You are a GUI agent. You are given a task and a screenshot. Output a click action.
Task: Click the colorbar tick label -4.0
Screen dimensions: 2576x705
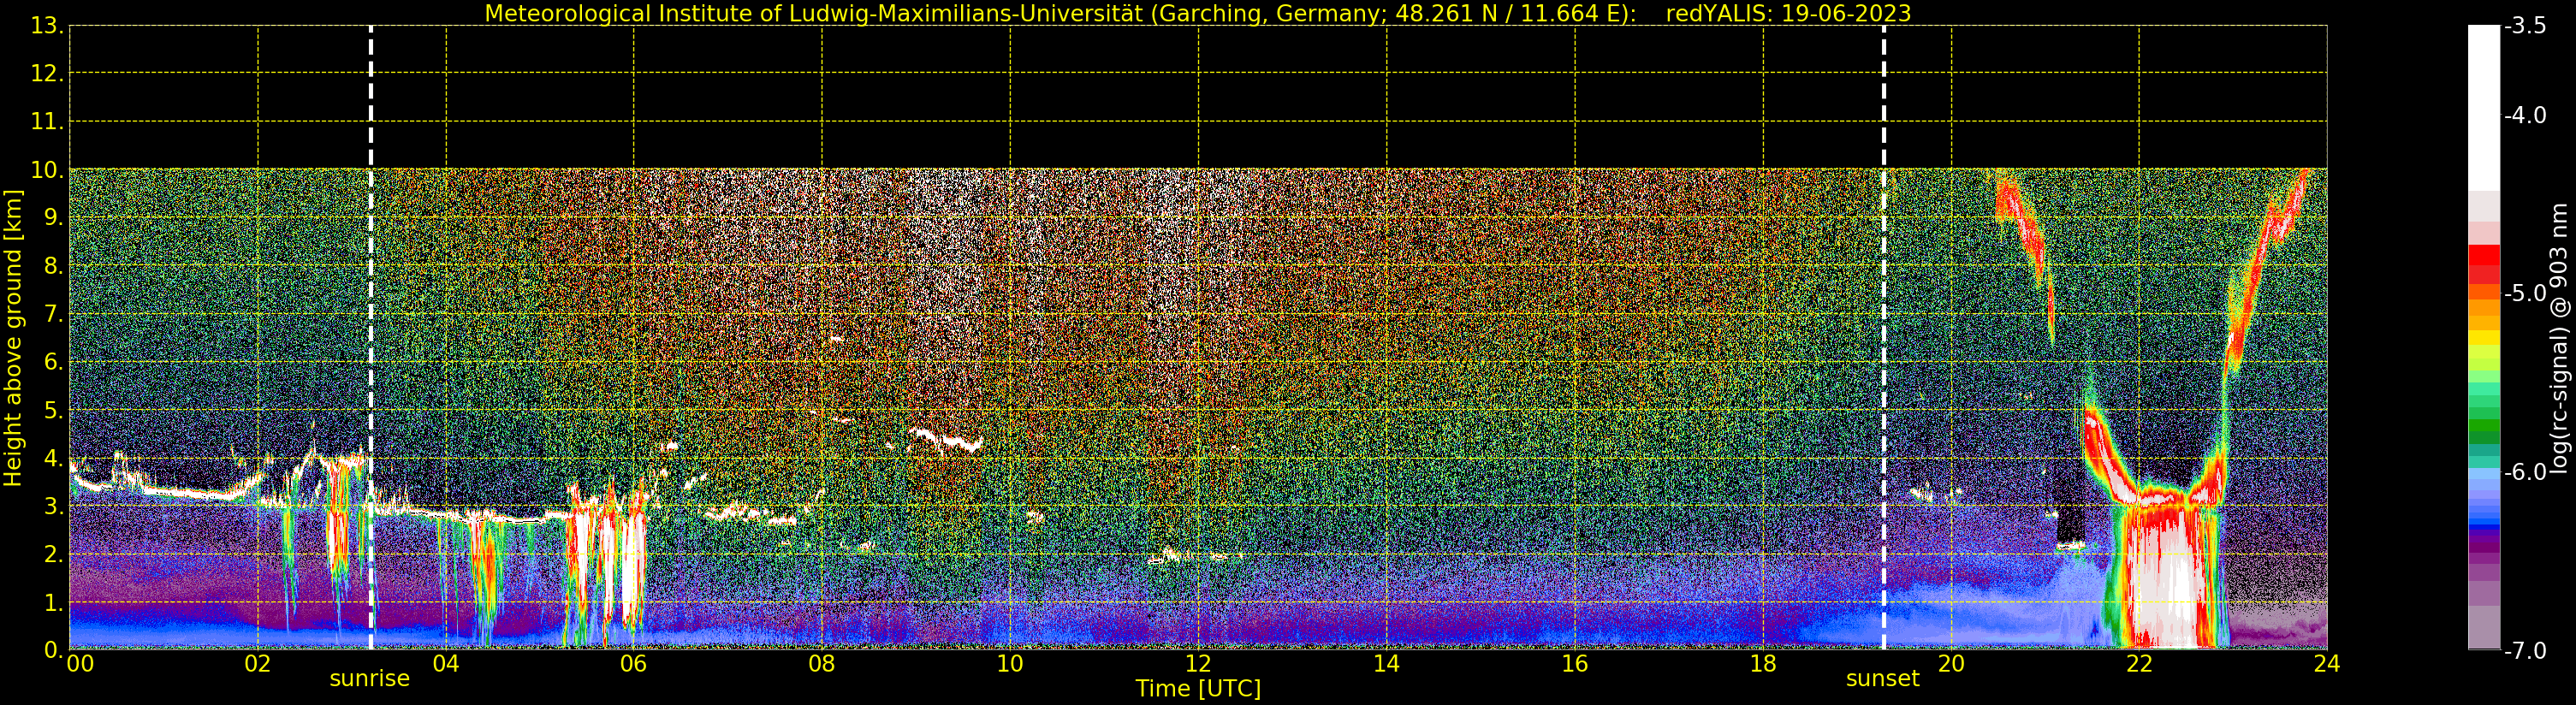[x=2526, y=115]
